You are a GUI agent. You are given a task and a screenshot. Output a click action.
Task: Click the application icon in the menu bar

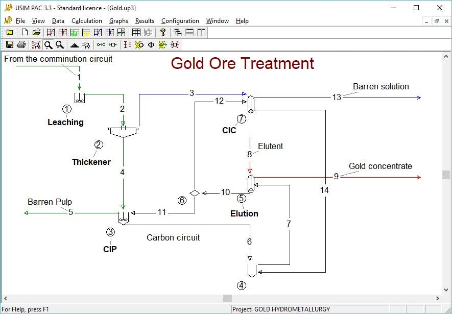[x=8, y=21]
